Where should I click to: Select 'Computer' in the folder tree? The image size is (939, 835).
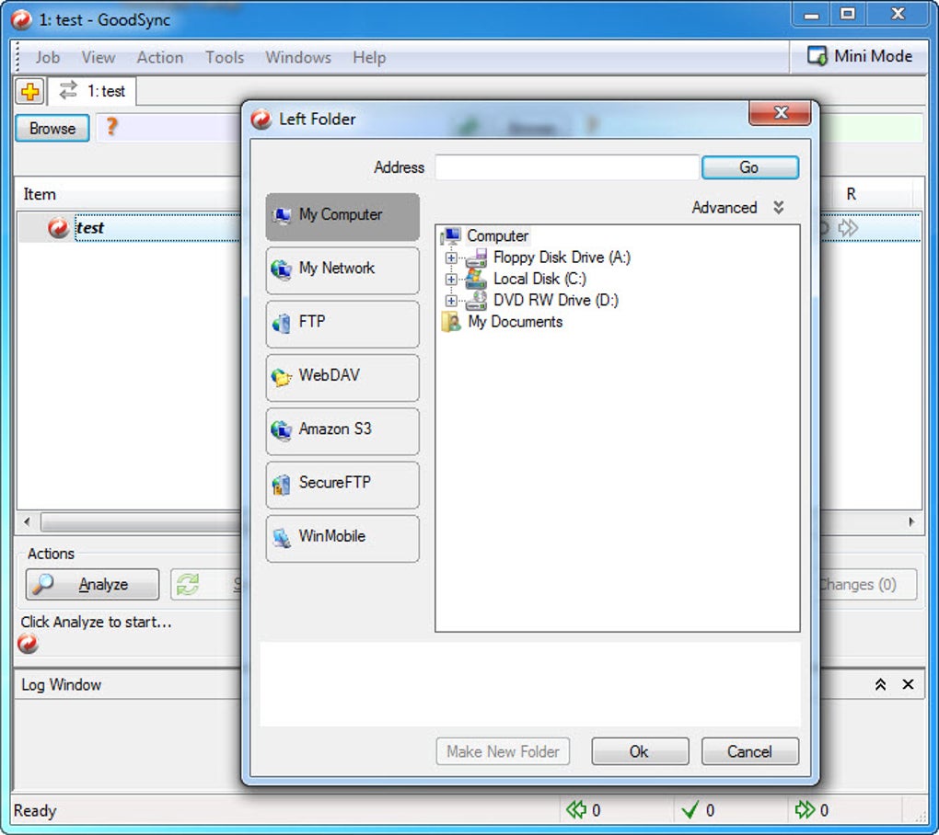(498, 236)
